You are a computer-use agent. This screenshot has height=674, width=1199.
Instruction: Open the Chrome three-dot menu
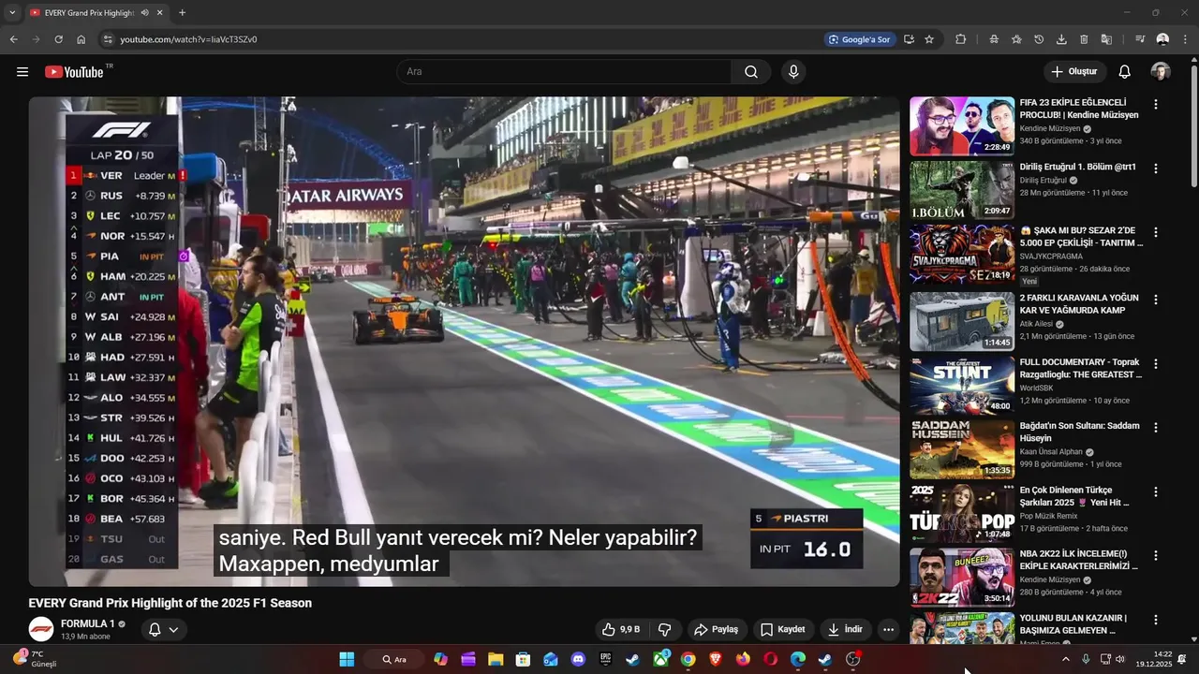pyautogui.click(x=1185, y=39)
